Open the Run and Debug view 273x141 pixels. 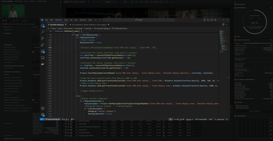[43, 45]
